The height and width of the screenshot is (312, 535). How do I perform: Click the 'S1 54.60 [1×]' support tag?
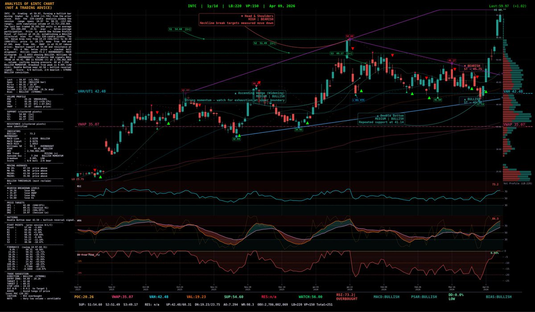[179, 29]
